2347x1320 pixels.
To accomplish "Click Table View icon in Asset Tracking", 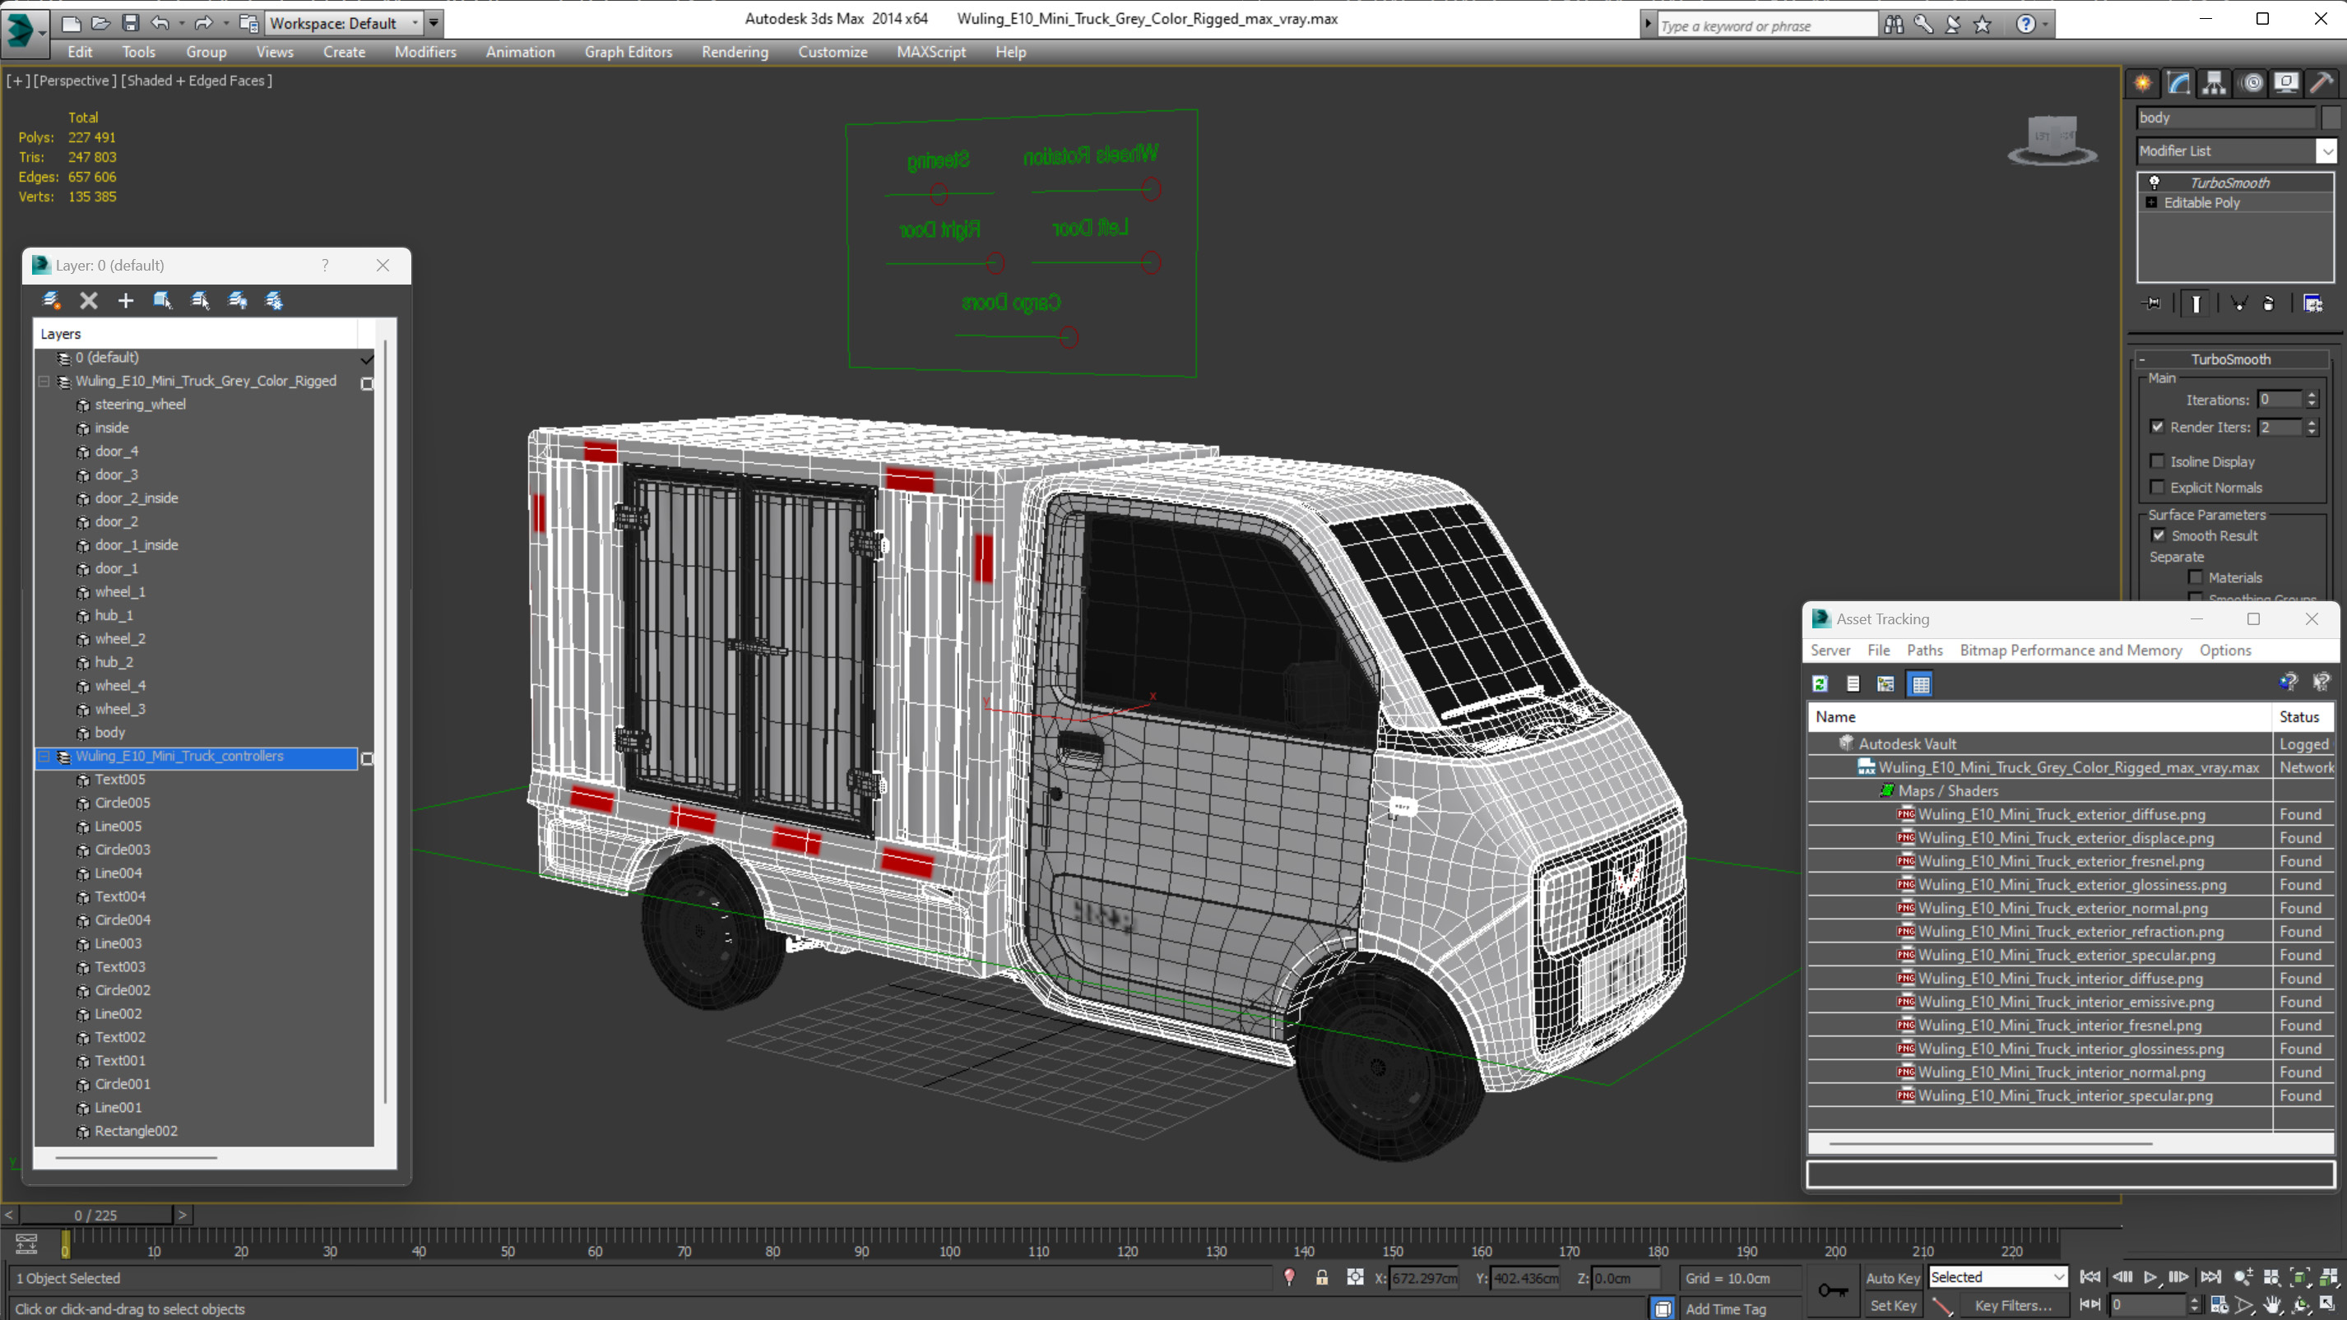I will [x=1921, y=684].
